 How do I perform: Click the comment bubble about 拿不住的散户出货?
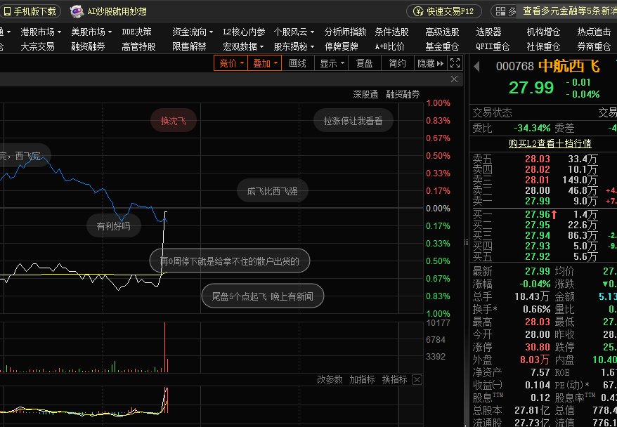click(x=230, y=261)
